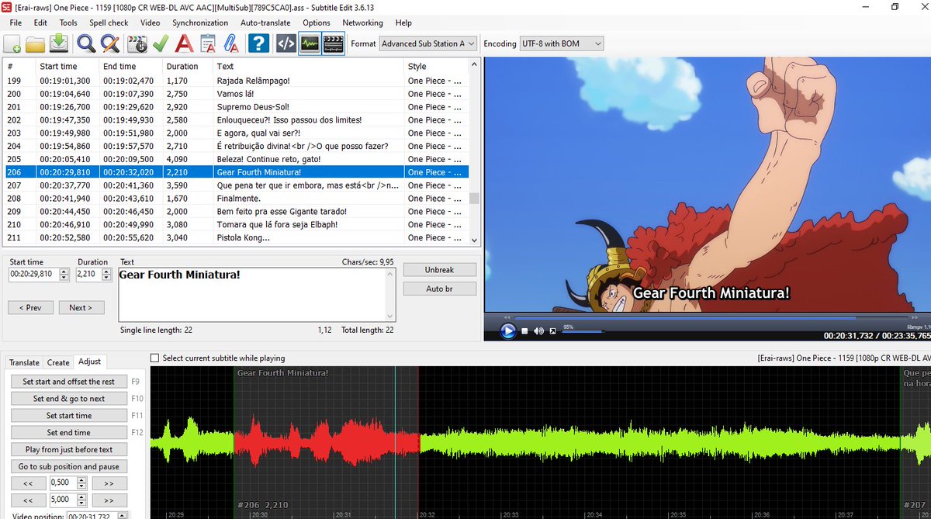Click in the subtitle text edit box
Image resolution: width=931 pixels, height=519 pixels.
257,294
